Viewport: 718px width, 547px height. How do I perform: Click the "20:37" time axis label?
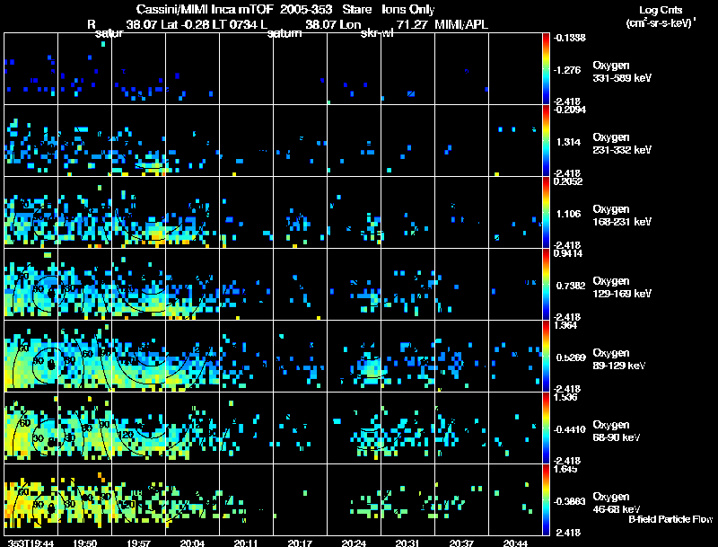(x=461, y=543)
